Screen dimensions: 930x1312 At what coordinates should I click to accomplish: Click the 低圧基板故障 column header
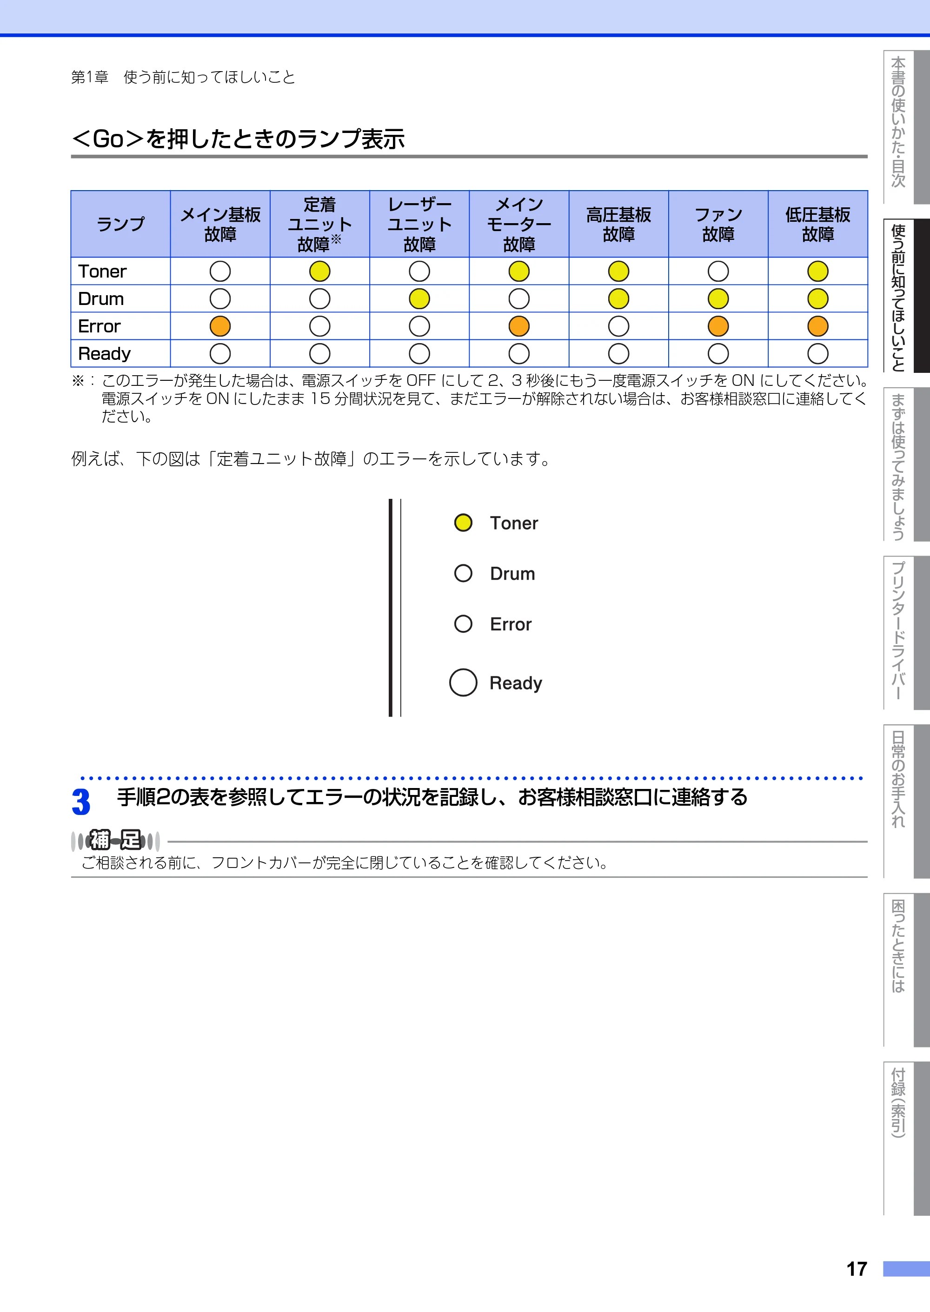pyautogui.click(x=818, y=224)
